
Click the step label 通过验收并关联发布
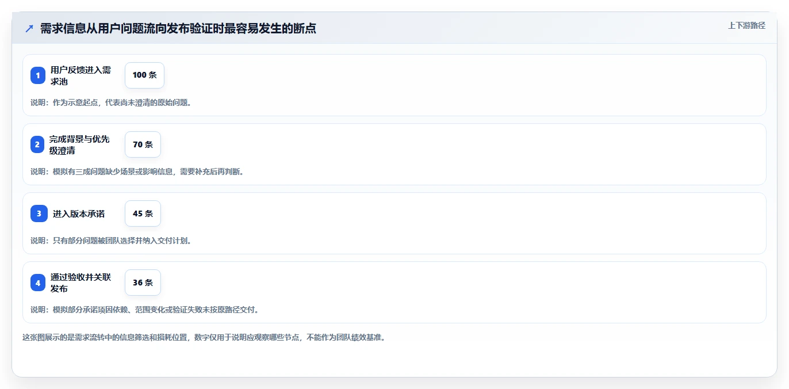coord(81,283)
